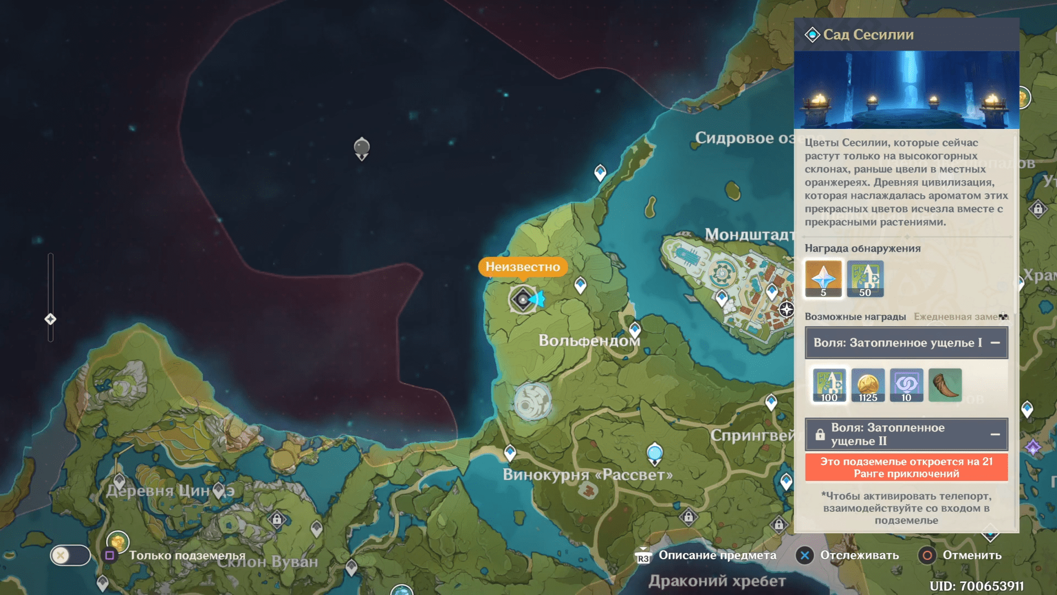Click the minus icon on Затопленное ущелье I row
This screenshot has height=595, width=1057.
coord(995,343)
